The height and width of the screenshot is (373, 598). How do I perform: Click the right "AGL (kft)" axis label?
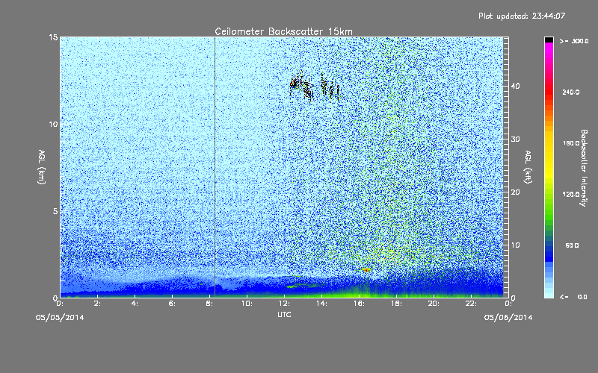click(528, 167)
